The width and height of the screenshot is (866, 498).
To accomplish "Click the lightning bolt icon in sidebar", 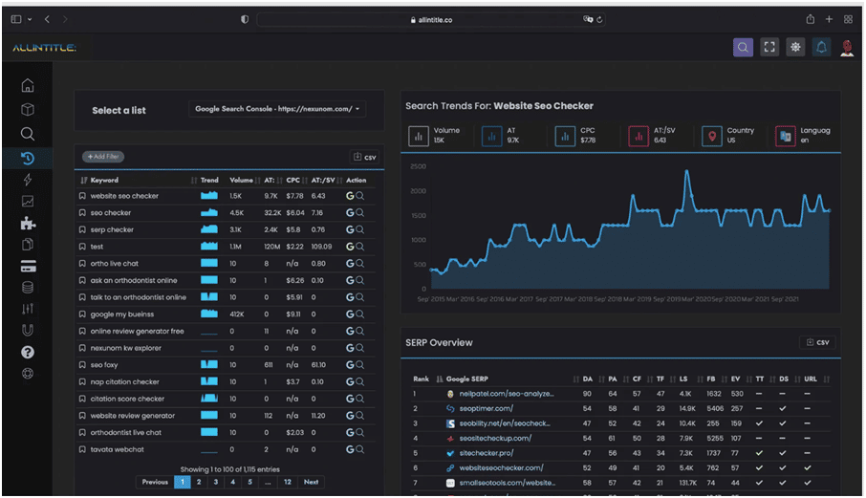I will (28, 180).
